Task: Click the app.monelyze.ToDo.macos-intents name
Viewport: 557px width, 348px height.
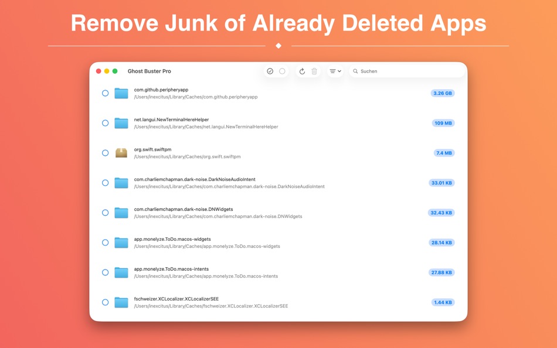Action: pyautogui.click(x=171, y=269)
